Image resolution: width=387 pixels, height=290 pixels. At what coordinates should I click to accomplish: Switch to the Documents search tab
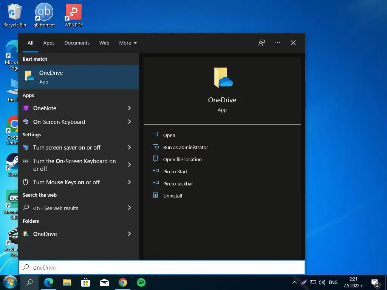pyautogui.click(x=77, y=43)
